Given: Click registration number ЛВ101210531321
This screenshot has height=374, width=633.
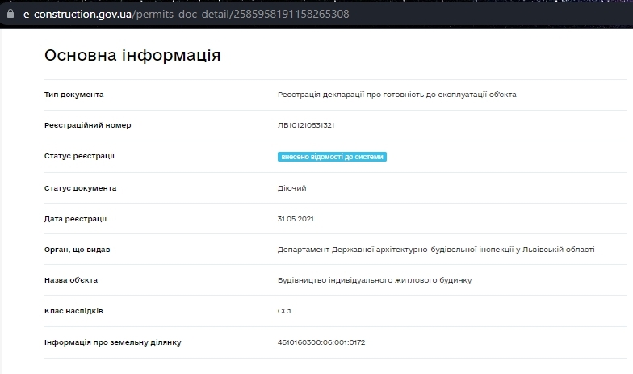Looking at the screenshot, I should [x=305, y=125].
